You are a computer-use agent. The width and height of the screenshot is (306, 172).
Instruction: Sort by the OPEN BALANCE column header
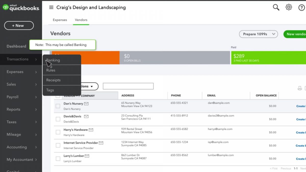tap(266, 96)
